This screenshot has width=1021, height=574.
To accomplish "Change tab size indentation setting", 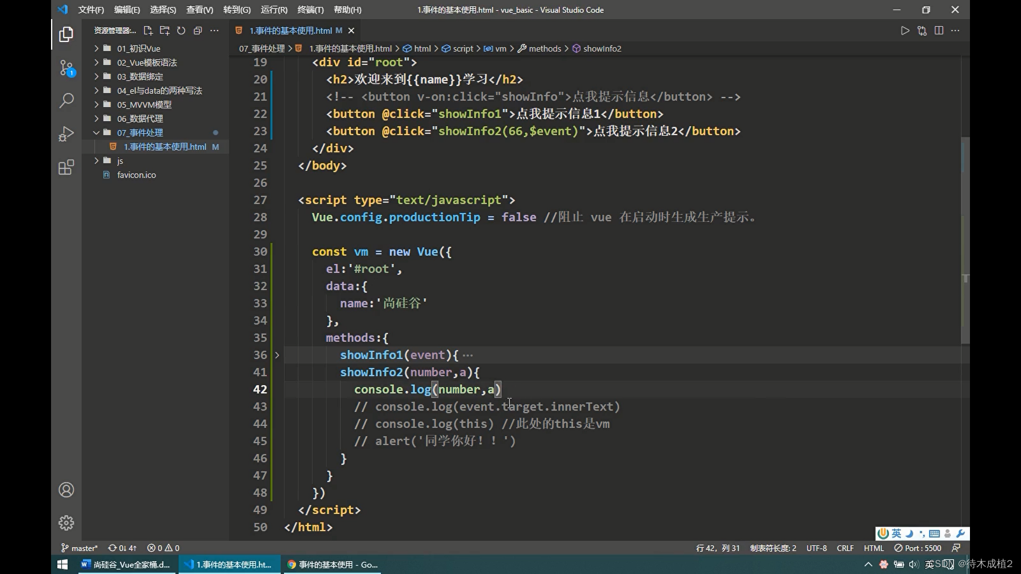I will pos(773,548).
